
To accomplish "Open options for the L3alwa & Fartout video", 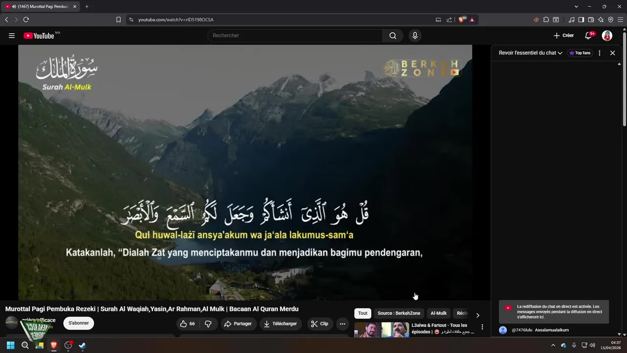I will [x=482, y=327].
